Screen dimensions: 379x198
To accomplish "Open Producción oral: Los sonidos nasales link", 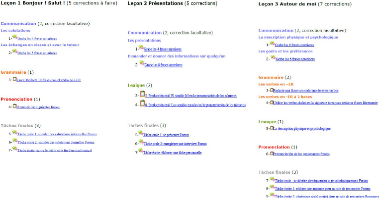I will click(x=195, y=105).
